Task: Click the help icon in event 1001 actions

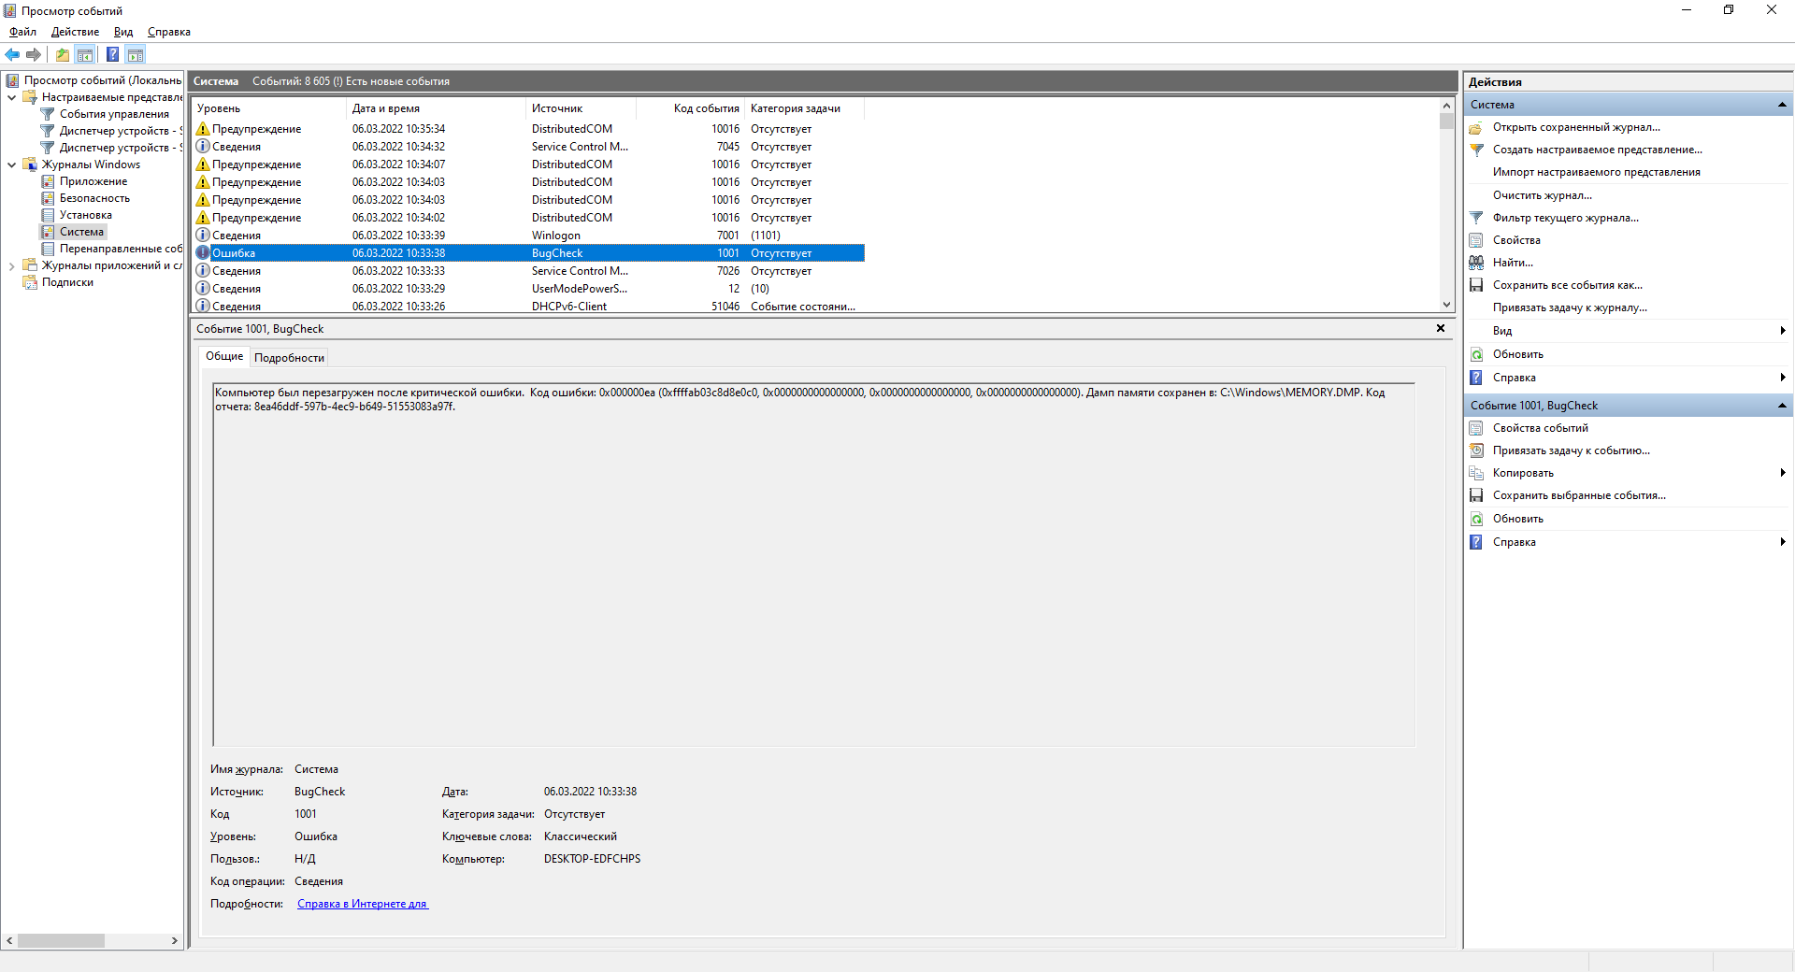Action: point(1476,542)
